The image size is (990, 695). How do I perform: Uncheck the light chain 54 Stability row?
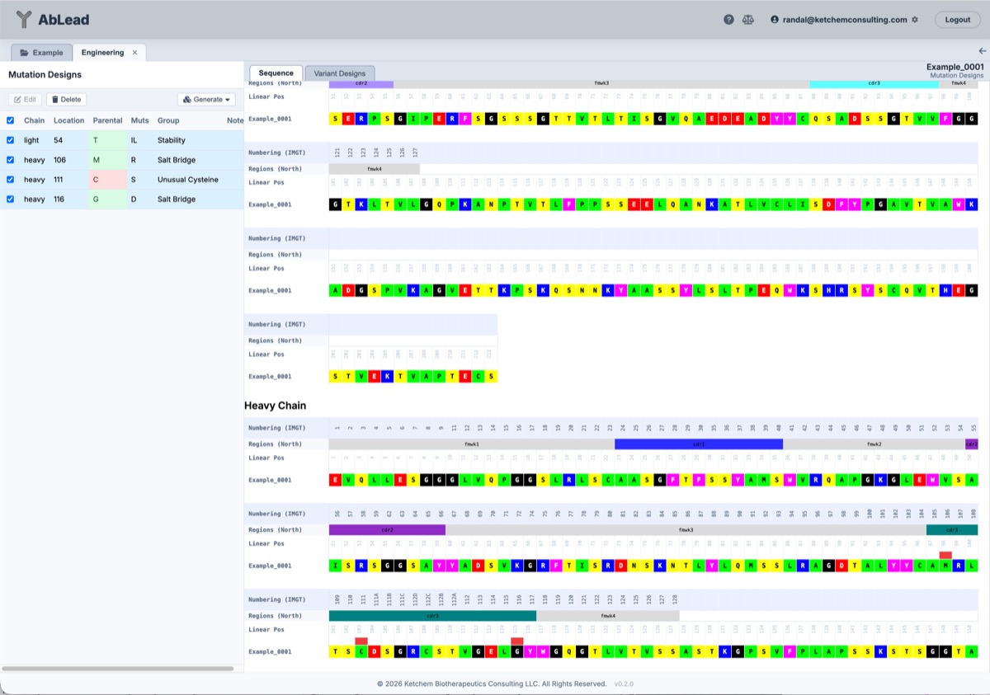tap(10, 140)
